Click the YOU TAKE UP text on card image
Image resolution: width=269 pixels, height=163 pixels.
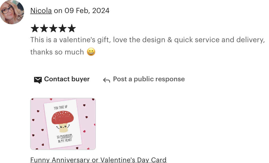pos(60,107)
